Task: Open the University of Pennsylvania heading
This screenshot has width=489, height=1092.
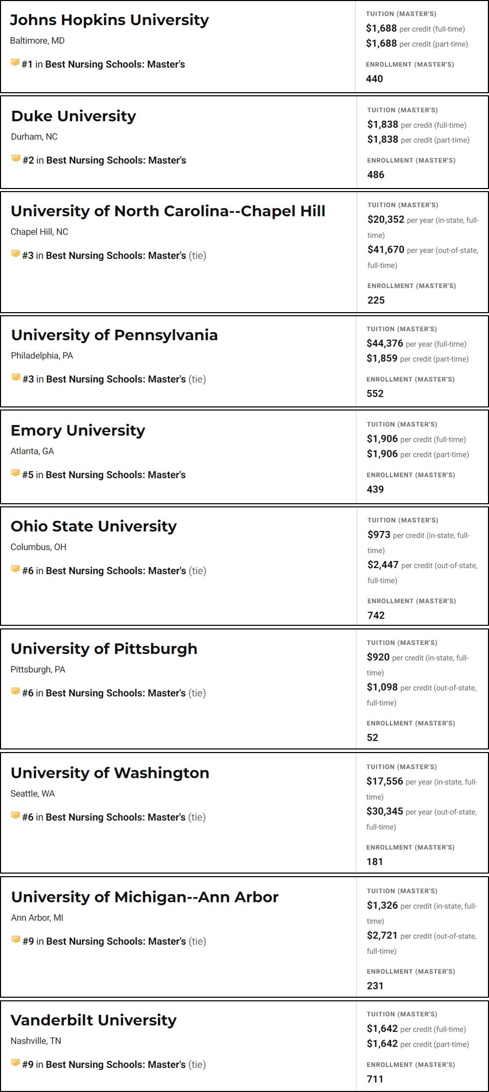Action: (x=114, y=335)
